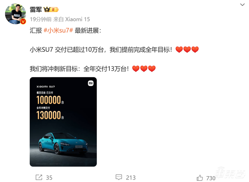Click the red hearts after 13万台
The image size is (249, 182).
click(144, 69)
